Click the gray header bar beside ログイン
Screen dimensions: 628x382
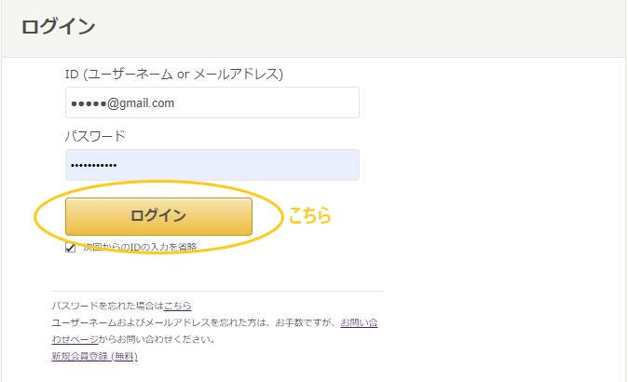pos(373,27)
